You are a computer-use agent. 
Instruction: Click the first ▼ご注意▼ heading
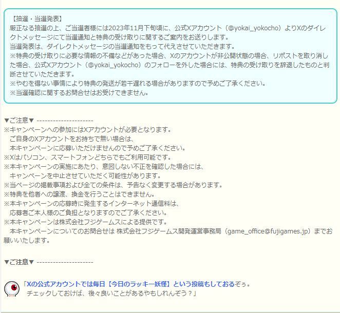[x=19, y=120]
